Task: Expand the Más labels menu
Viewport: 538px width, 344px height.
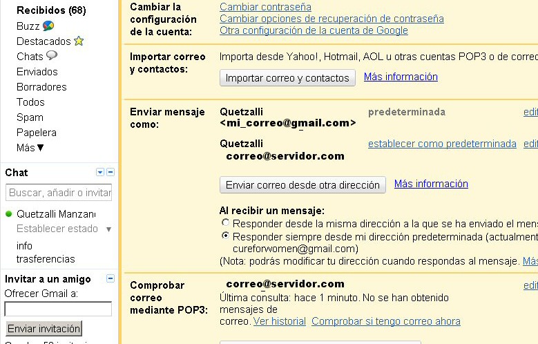Action: [30, 148]
